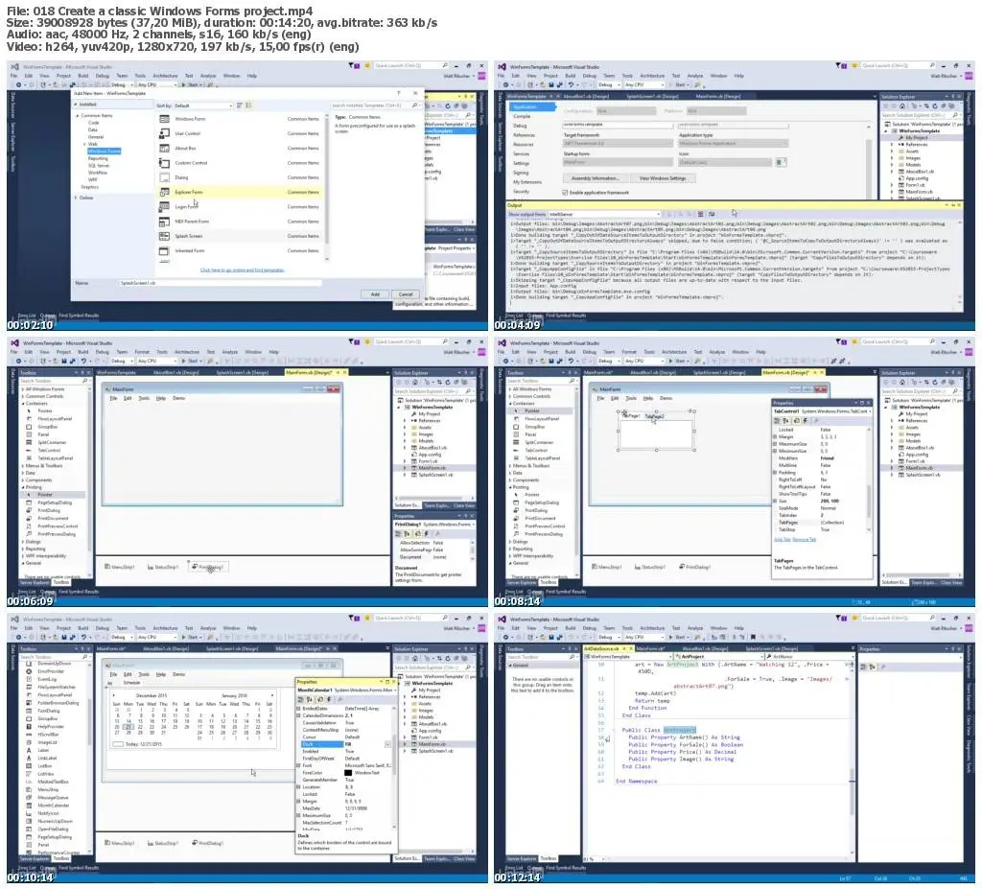The width and height of the screenshot is (982, 889).
Task: Click Events lightning icon in 00:08:14 Properties window
Action: [x=806, y=421]
